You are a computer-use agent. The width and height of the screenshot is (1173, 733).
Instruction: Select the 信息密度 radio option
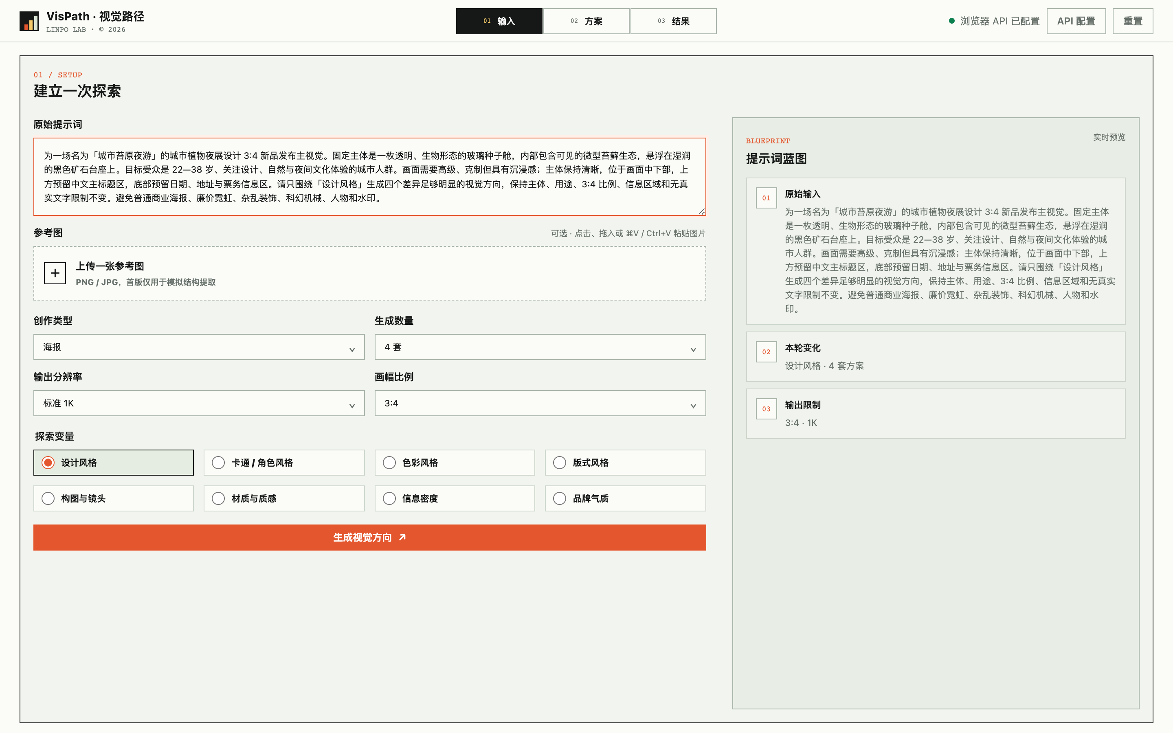click(455, 498)
